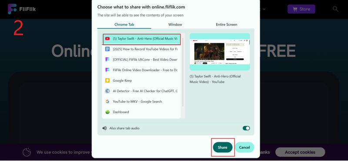Click the YouTube icon in tab list

(107, 39)
